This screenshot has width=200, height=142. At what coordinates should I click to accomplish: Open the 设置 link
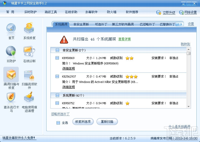pos(191,24)
